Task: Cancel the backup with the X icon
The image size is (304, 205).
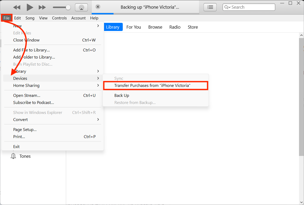Action: 98,7
